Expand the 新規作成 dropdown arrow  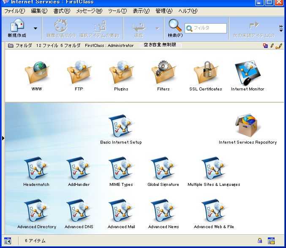[35, 28]
